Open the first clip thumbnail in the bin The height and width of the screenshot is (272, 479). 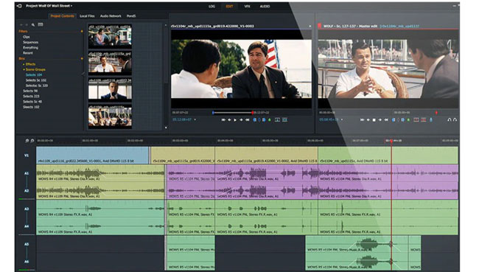(x=110, y=36)
